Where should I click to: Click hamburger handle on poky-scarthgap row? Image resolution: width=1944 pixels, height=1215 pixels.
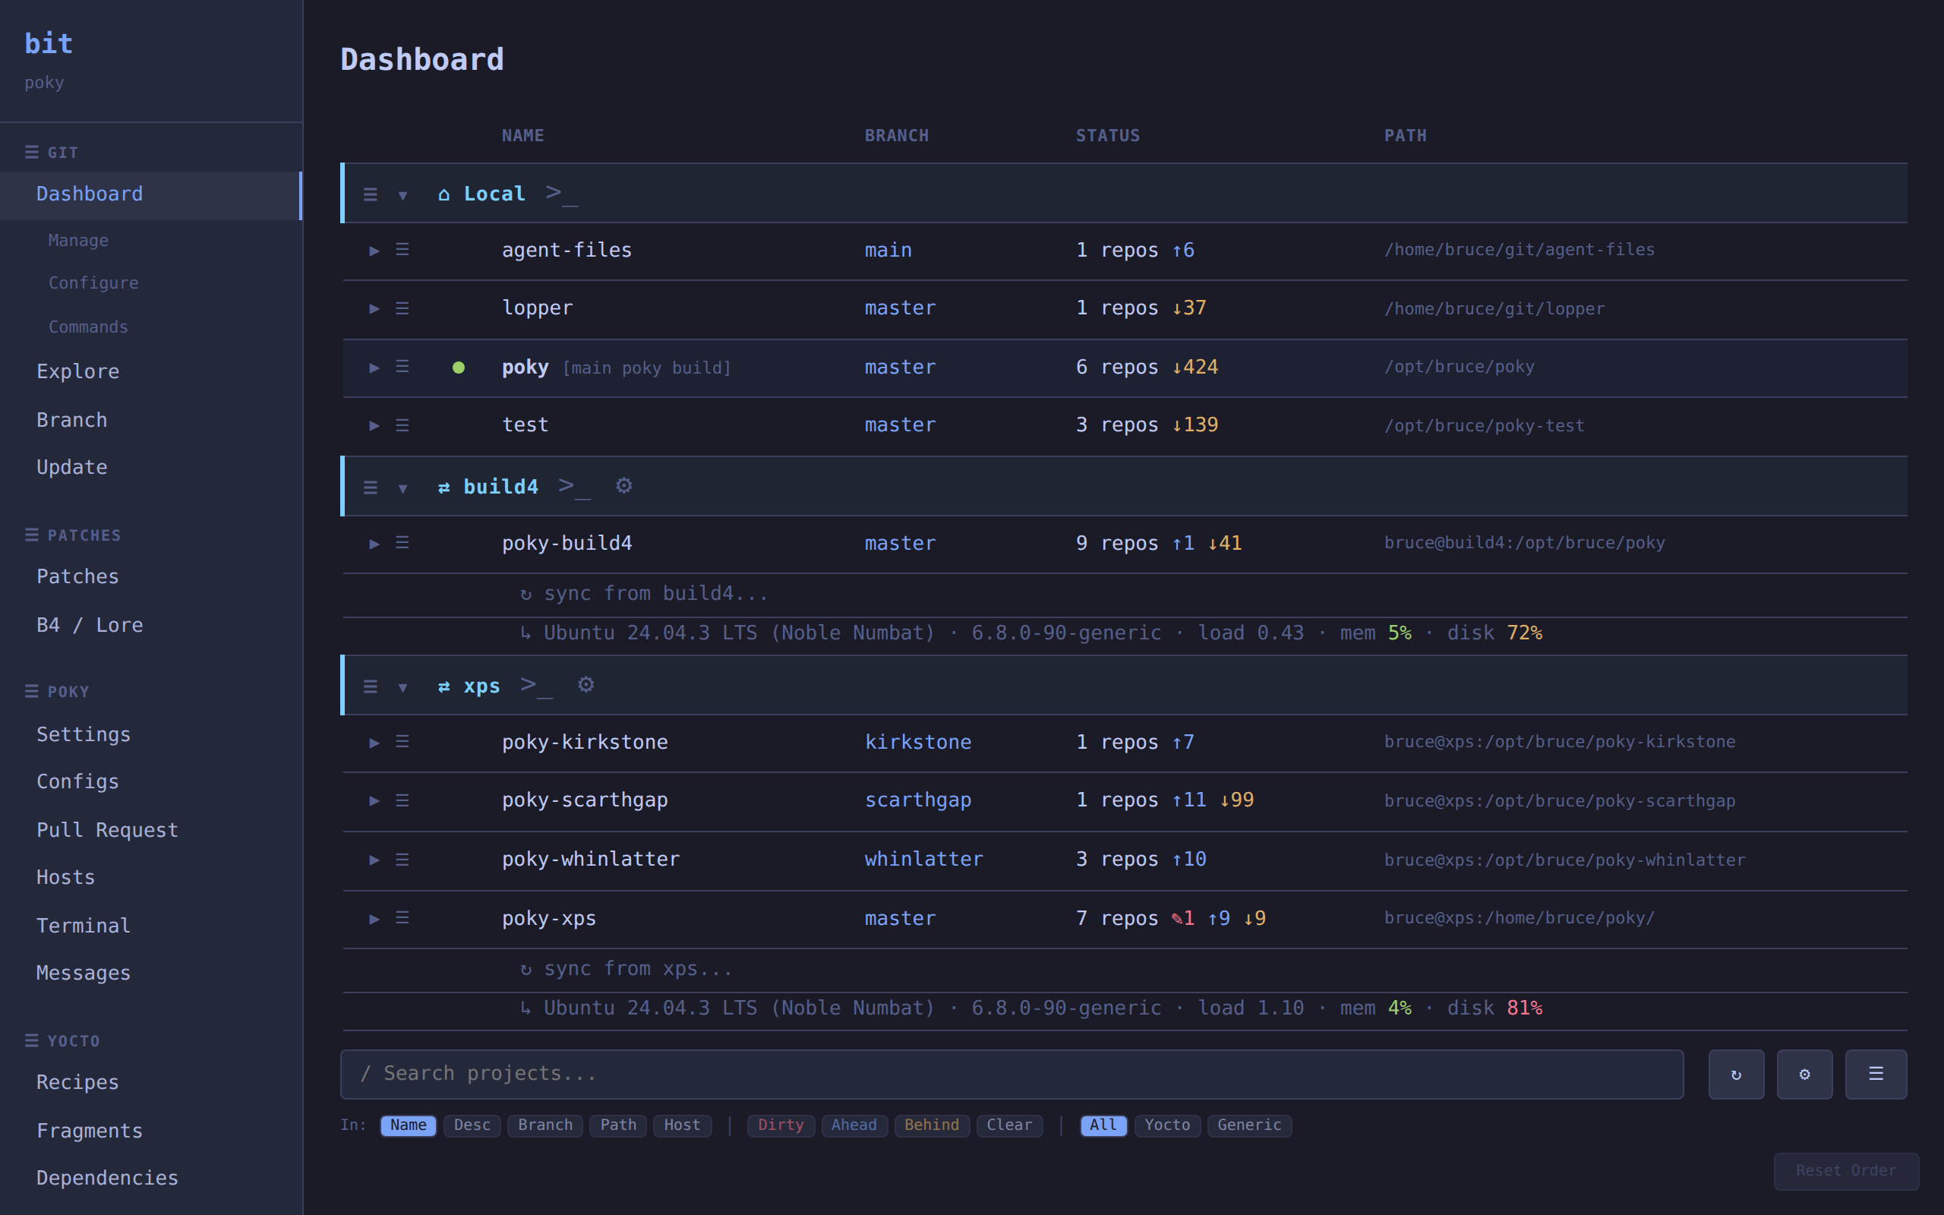point(402,800)
